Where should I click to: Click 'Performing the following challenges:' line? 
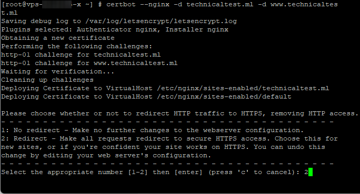pos(77,47)
